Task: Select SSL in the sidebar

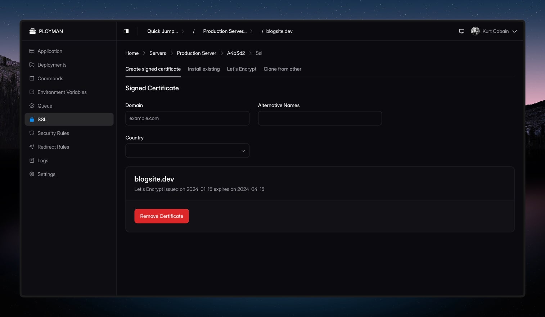Action: [69, 119]
